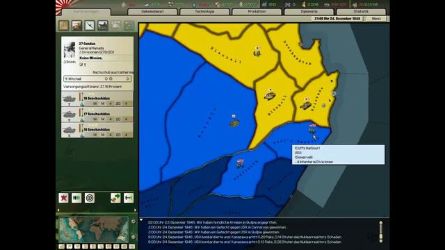Open the Diplomatie tab
The width and height of the screenshot is (445, 250).
click(309, 12)
